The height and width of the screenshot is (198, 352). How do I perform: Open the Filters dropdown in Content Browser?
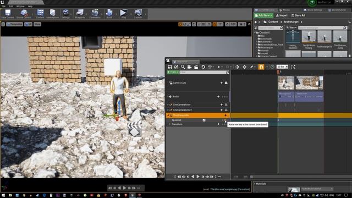(291, 28)
